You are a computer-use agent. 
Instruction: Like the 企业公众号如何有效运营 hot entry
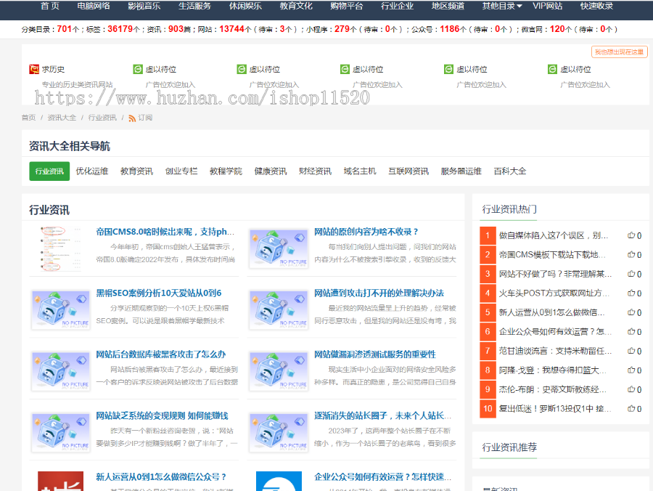coord(631,331)
